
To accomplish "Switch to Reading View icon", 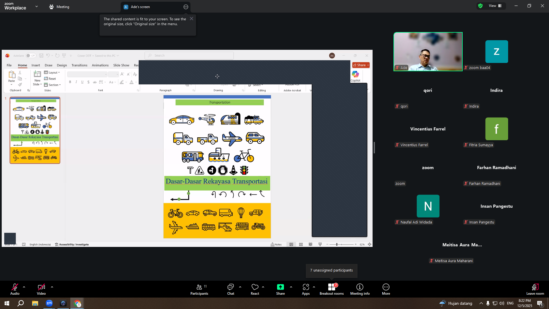I will pyautogui.click(x=310, y=244).
